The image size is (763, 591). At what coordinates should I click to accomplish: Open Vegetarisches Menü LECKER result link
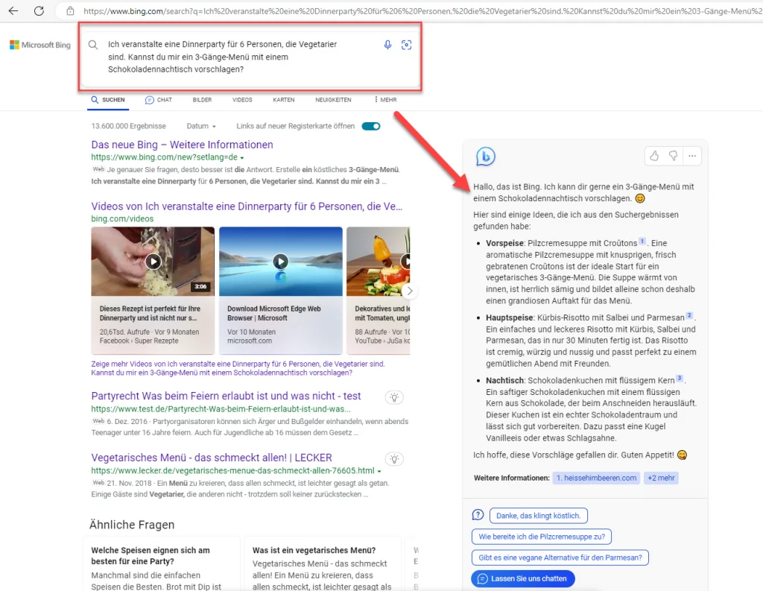click(x=212, y=458)
